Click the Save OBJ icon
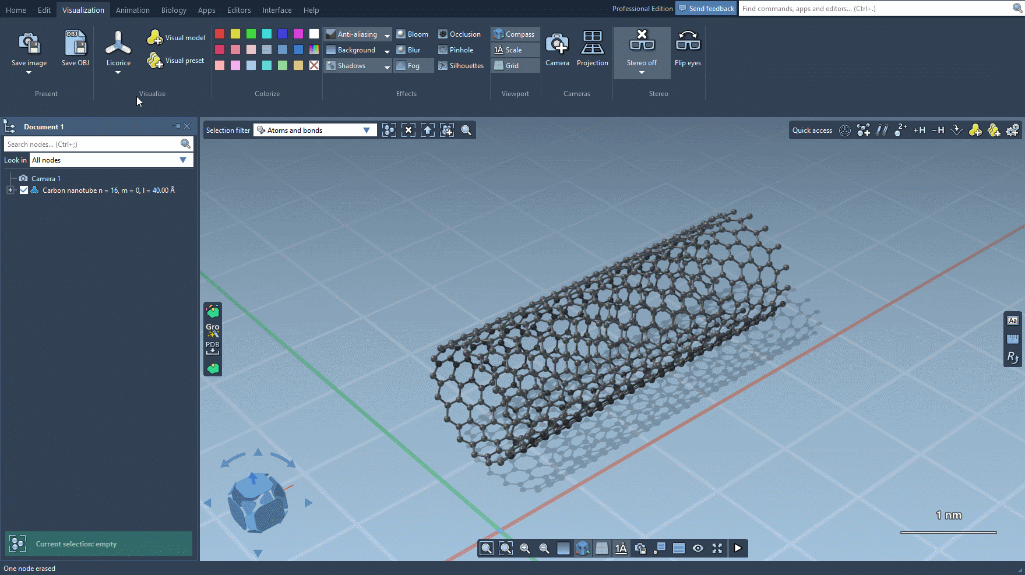This screenshot has height=575, width=1025. [75, 43]
